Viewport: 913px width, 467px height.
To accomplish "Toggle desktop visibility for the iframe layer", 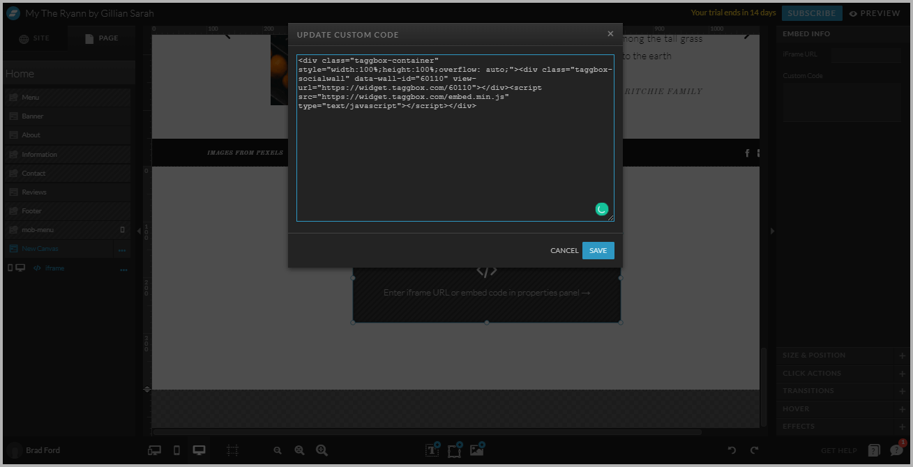I will coord(21,267).
